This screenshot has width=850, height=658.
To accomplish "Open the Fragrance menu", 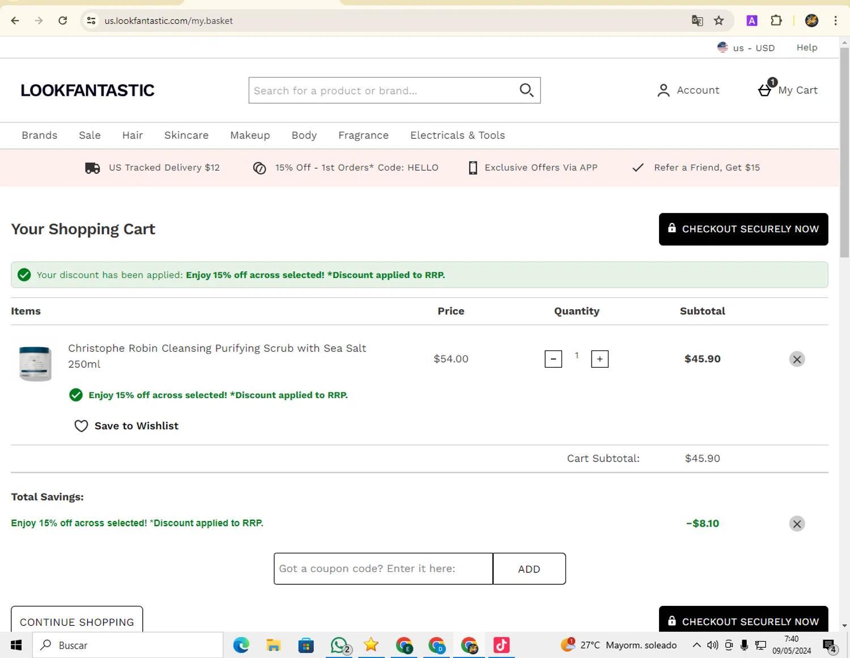I will [363, 135].
